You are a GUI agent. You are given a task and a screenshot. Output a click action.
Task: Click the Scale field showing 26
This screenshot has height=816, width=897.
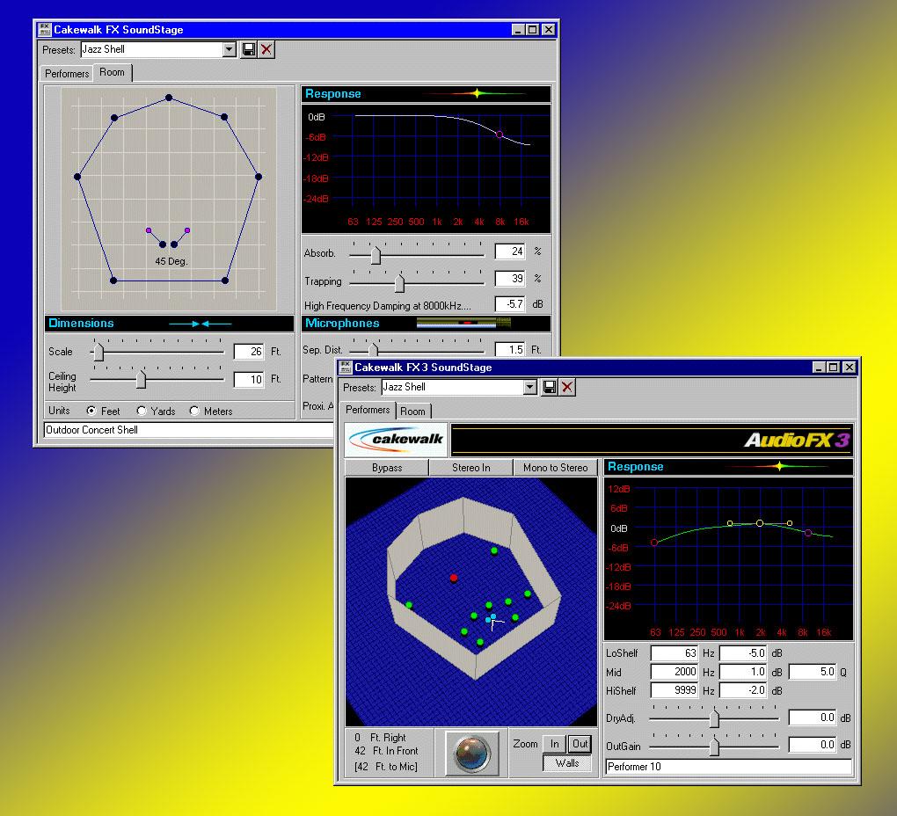249,351
